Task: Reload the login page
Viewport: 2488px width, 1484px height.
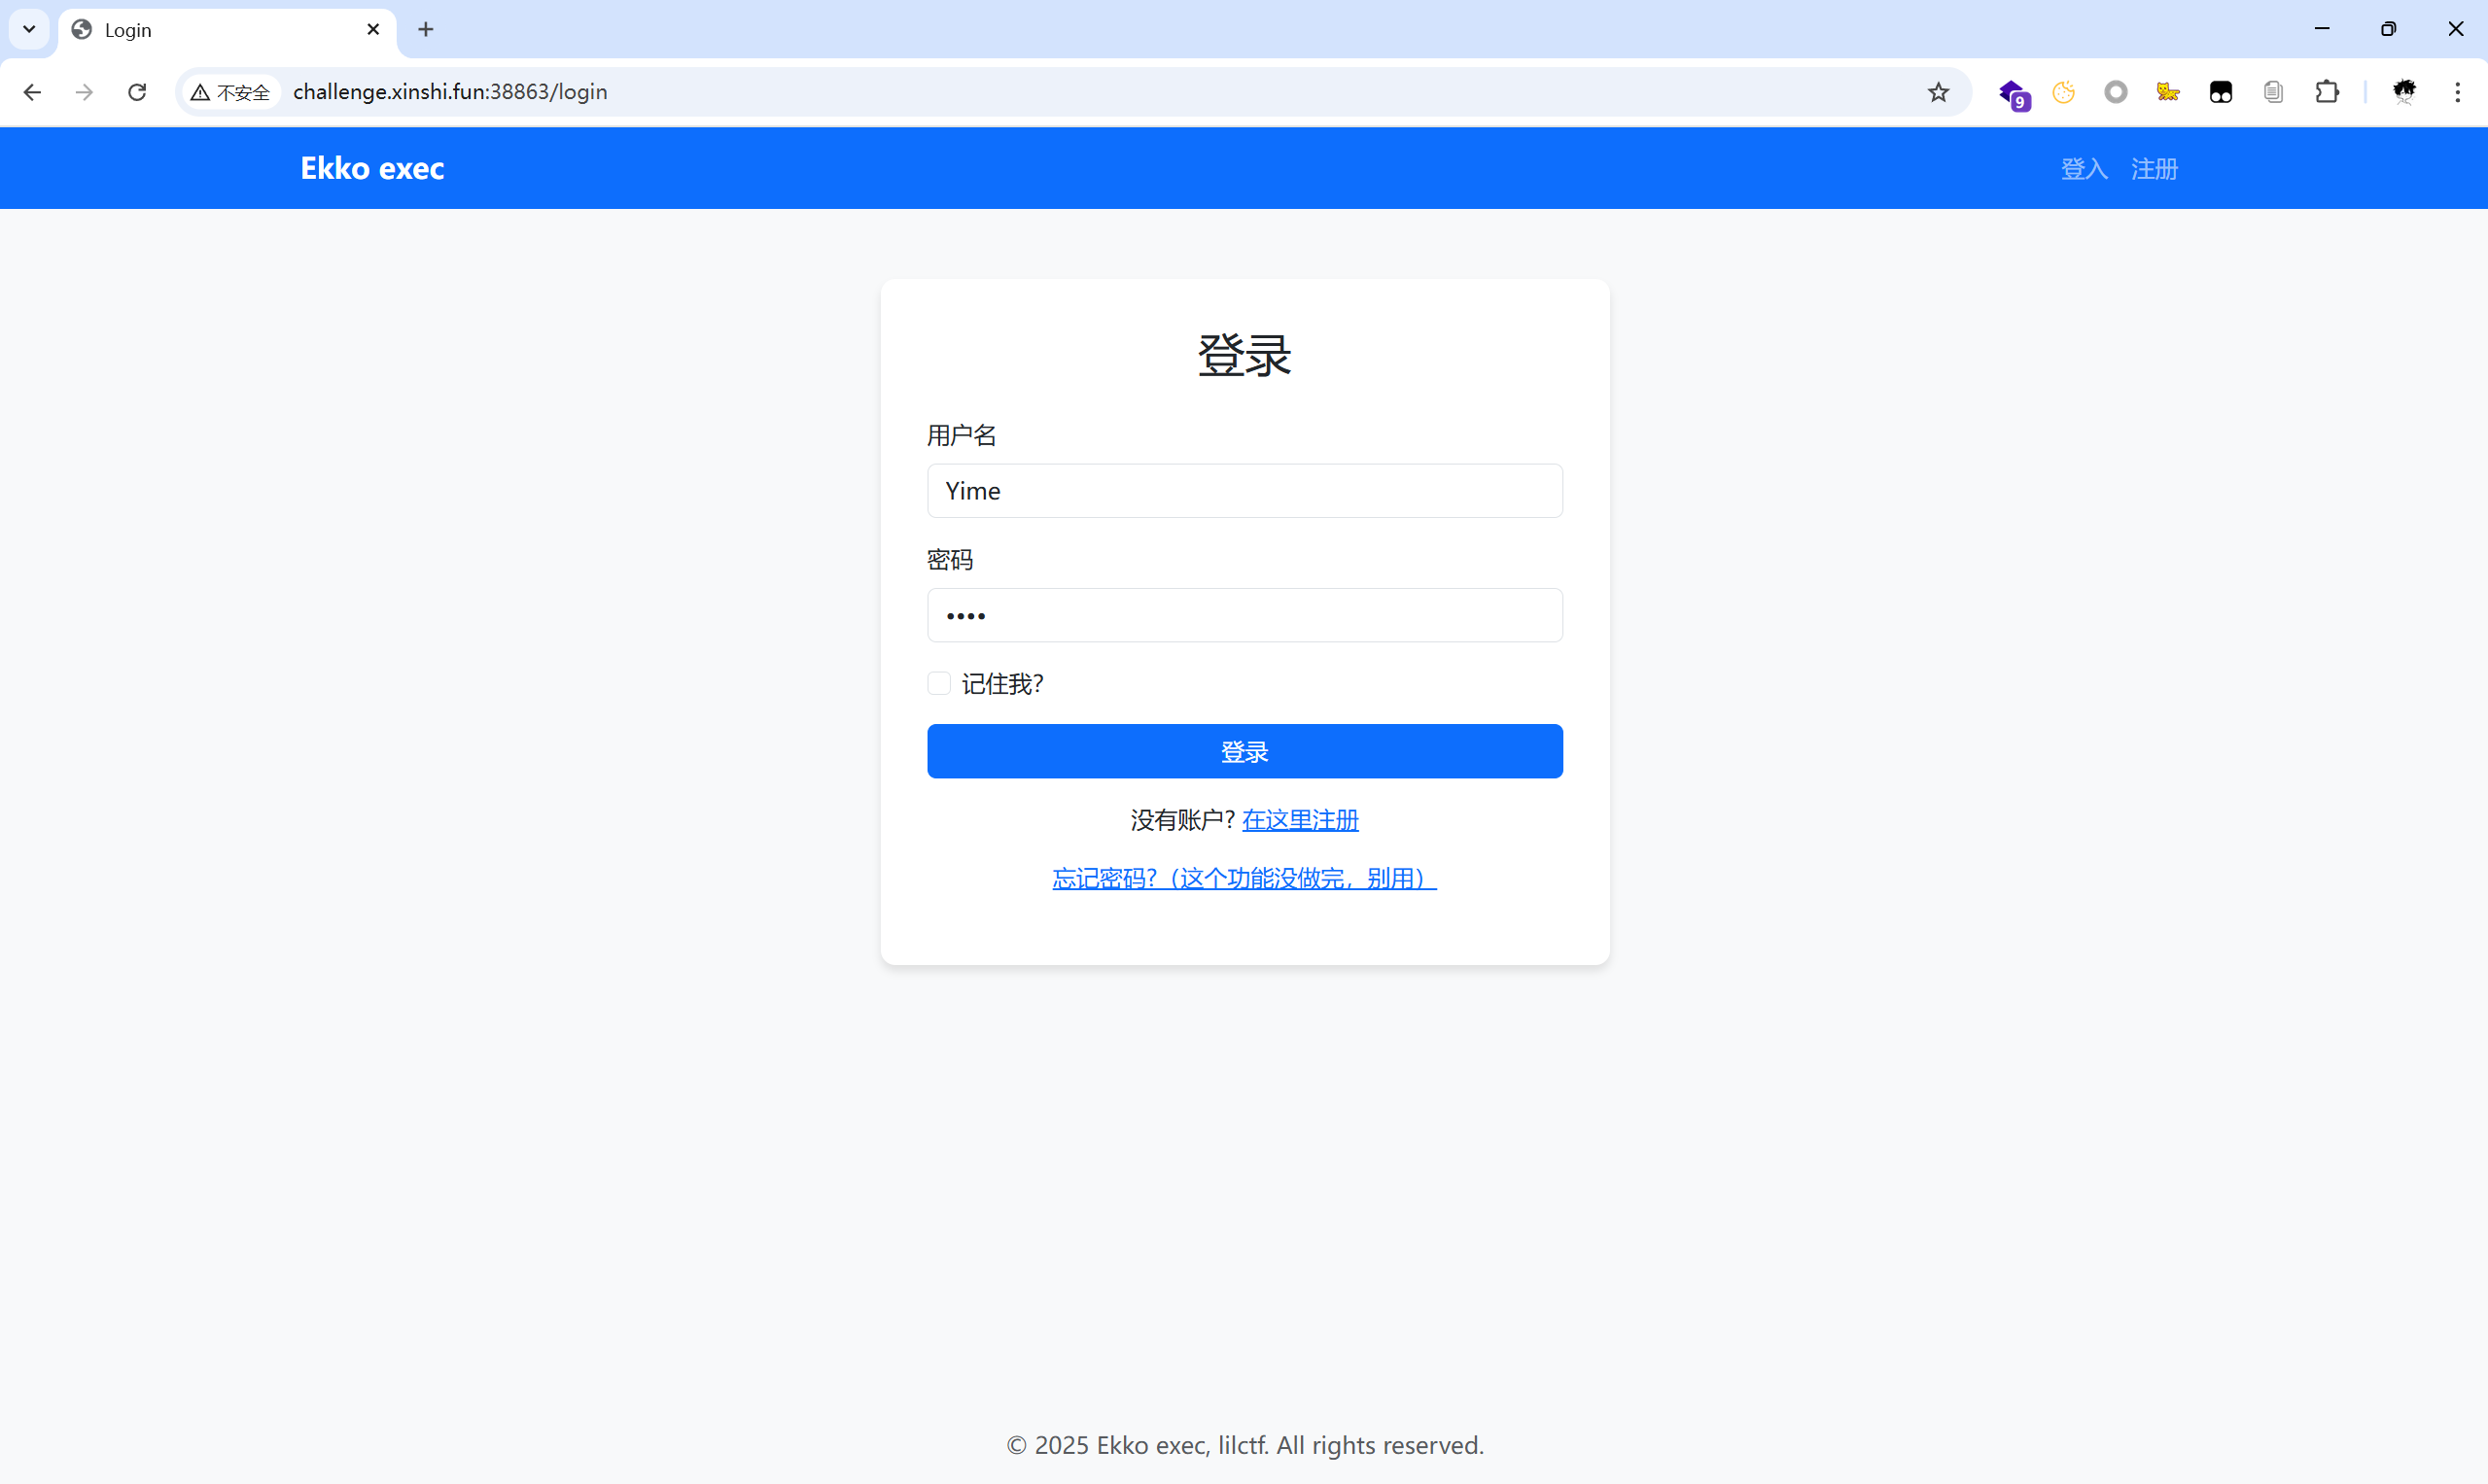Action: [x=137, y=92]
